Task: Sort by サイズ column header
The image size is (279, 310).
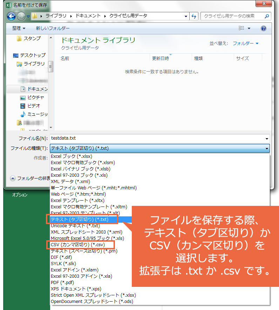Action: (x=242, y=58)
